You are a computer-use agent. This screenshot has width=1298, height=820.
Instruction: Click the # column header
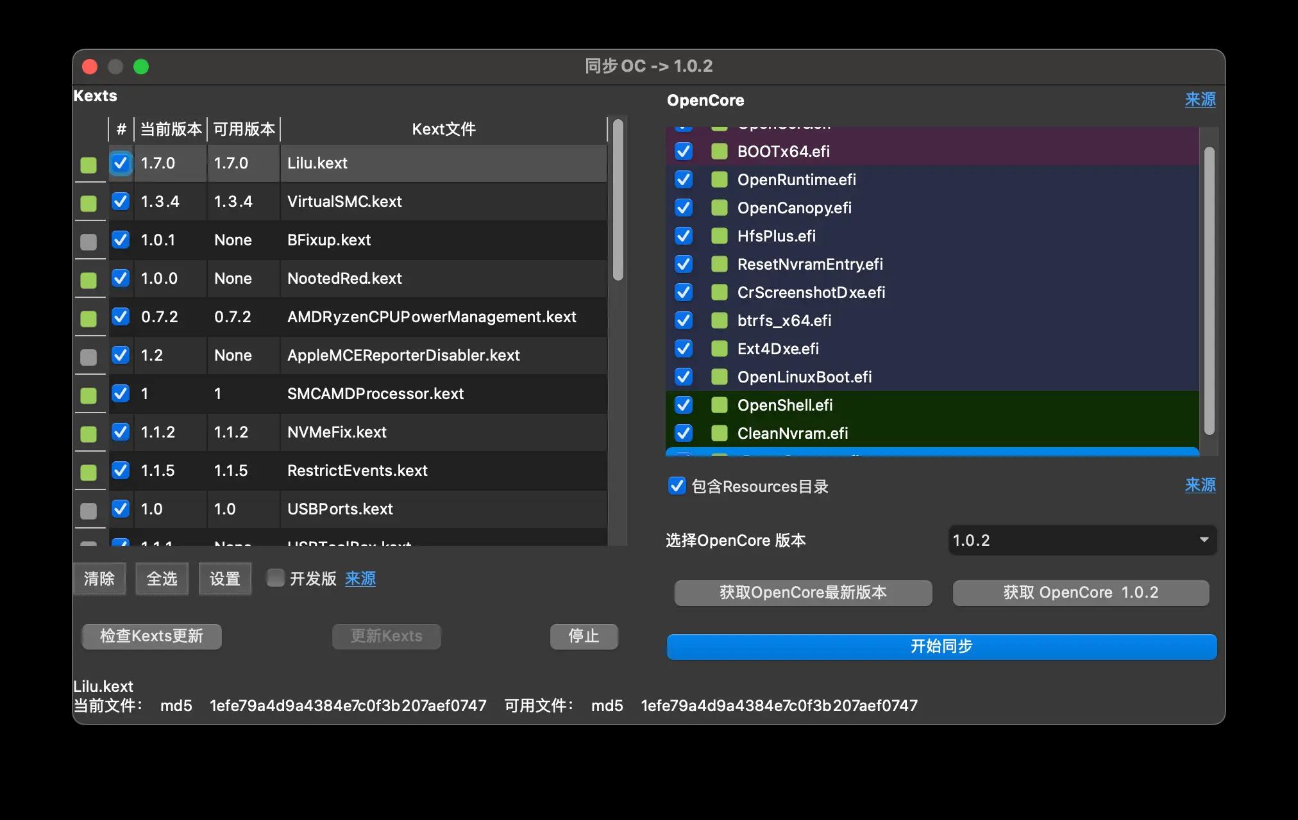click(x=121, y=129)
